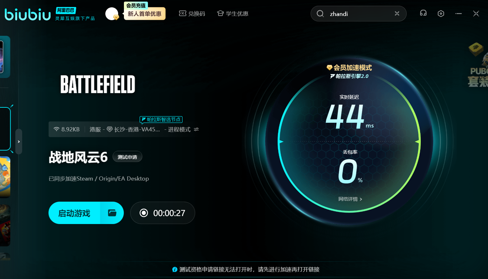Click the 测试资格申请链接 notice text
488x279 pixels.
tap(249, 269)
